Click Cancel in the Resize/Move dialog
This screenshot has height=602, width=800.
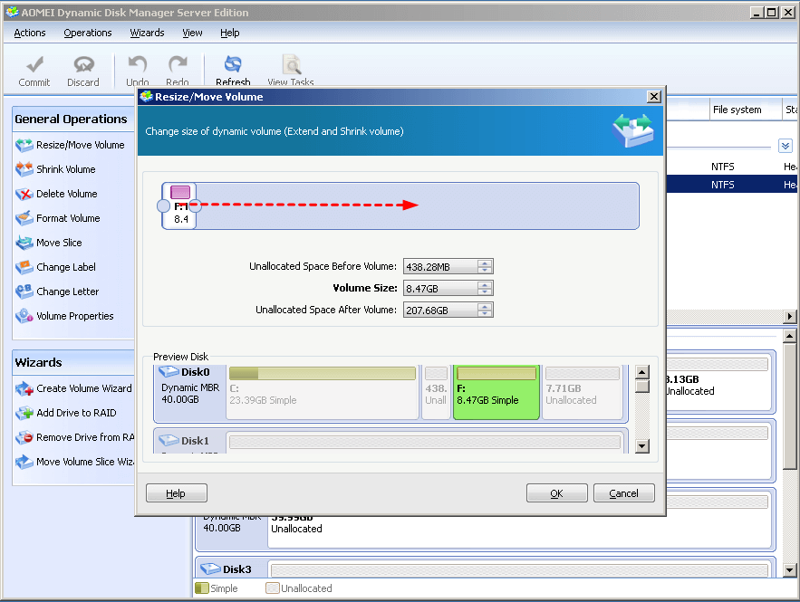624,493
